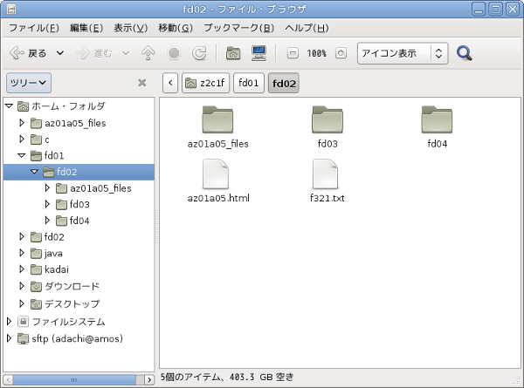Open the アイコン表示 view mode dropdown
The width and height of the screenshot is (524, 388).
point(403,53)
